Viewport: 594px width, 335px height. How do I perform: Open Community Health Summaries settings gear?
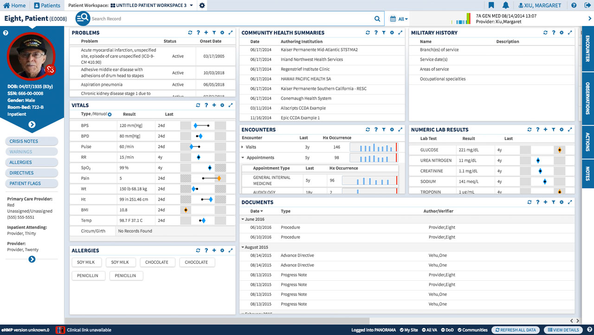[392, 33]
